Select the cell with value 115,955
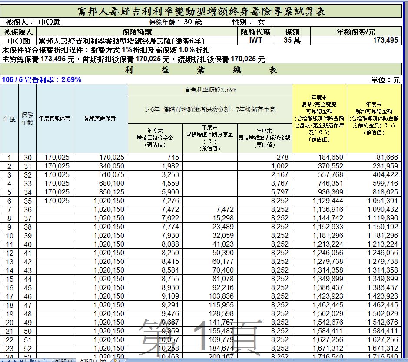 pos(210,305)
